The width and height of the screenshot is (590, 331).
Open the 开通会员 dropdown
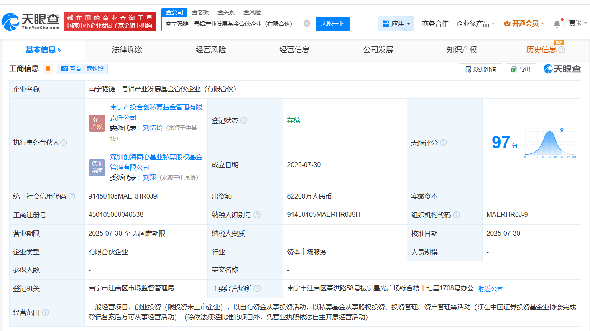pyautogui.click(x=524, y=24)
